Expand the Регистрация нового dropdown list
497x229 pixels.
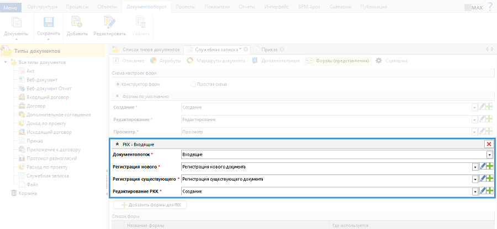click(475, 167)
